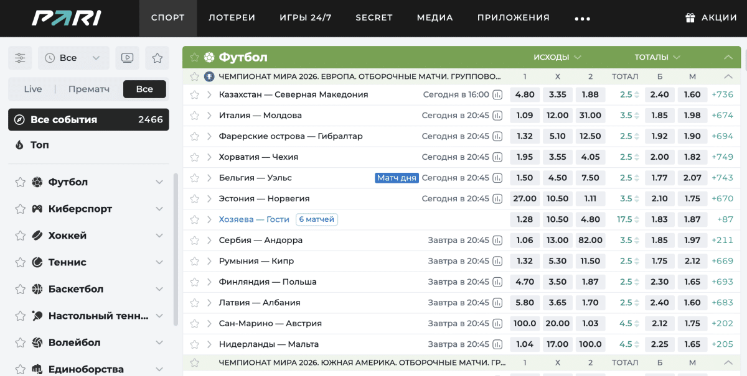This screenshot has height=376, width=747.
Task: Click the Настольный теннис paddle icon
Action: pyautogui.click(x=37, y=316)
